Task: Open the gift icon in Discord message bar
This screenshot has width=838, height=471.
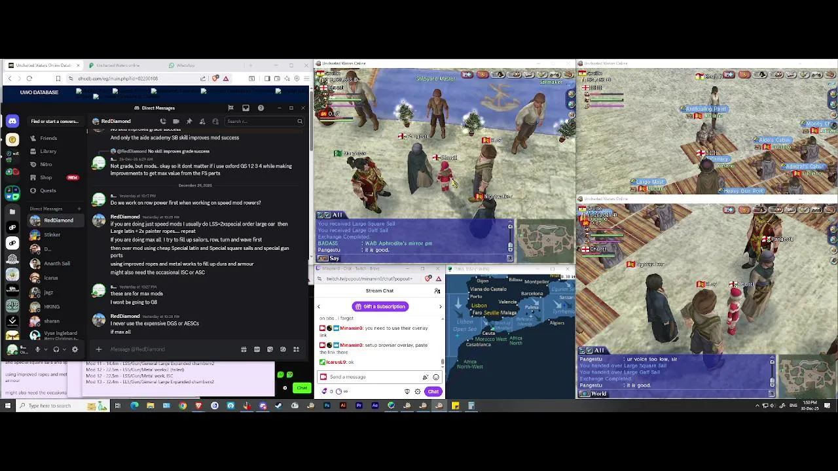Action: pos(244,349)
